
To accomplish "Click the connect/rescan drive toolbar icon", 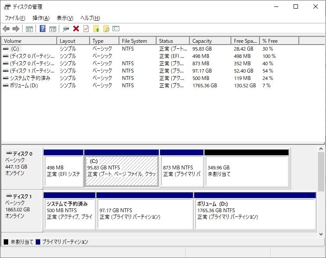I will tap(66, 29).
